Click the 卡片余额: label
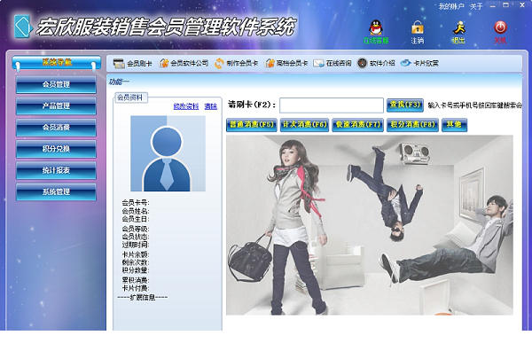Viewport: 532px width, 343px height. (136, 254)
